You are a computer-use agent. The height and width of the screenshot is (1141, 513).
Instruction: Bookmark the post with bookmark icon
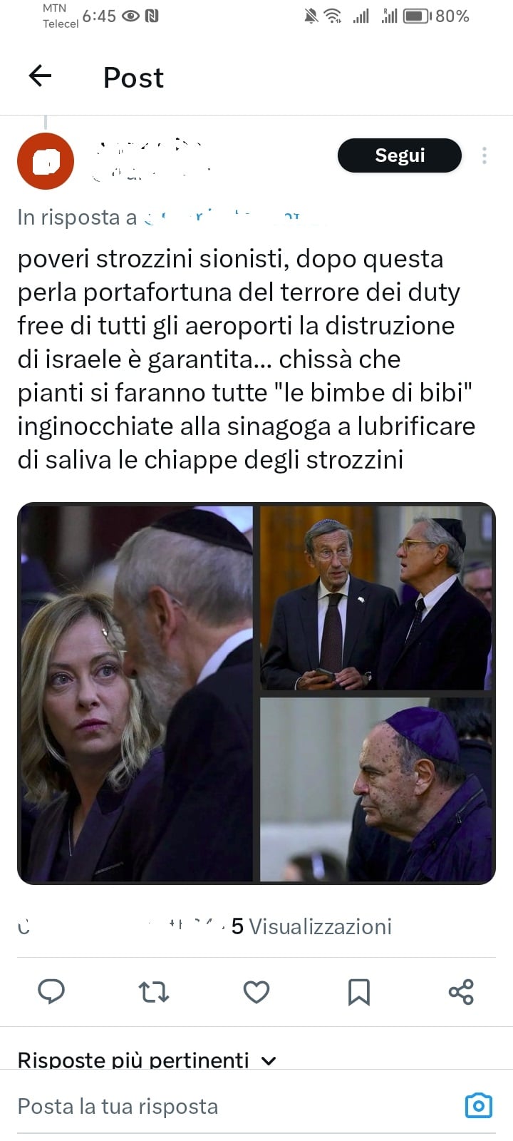pyautogui.click(x=359, y=991)
